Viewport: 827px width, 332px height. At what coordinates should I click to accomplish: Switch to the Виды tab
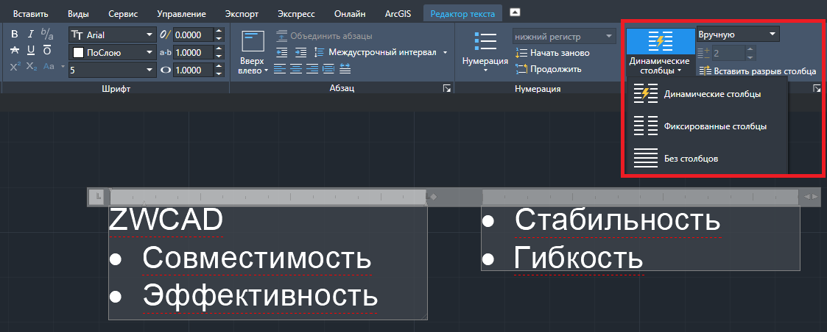pyautogui.click(x=78, y=14)
